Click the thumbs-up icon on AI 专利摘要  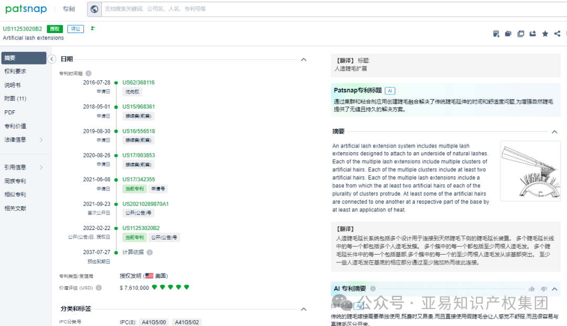532,289
